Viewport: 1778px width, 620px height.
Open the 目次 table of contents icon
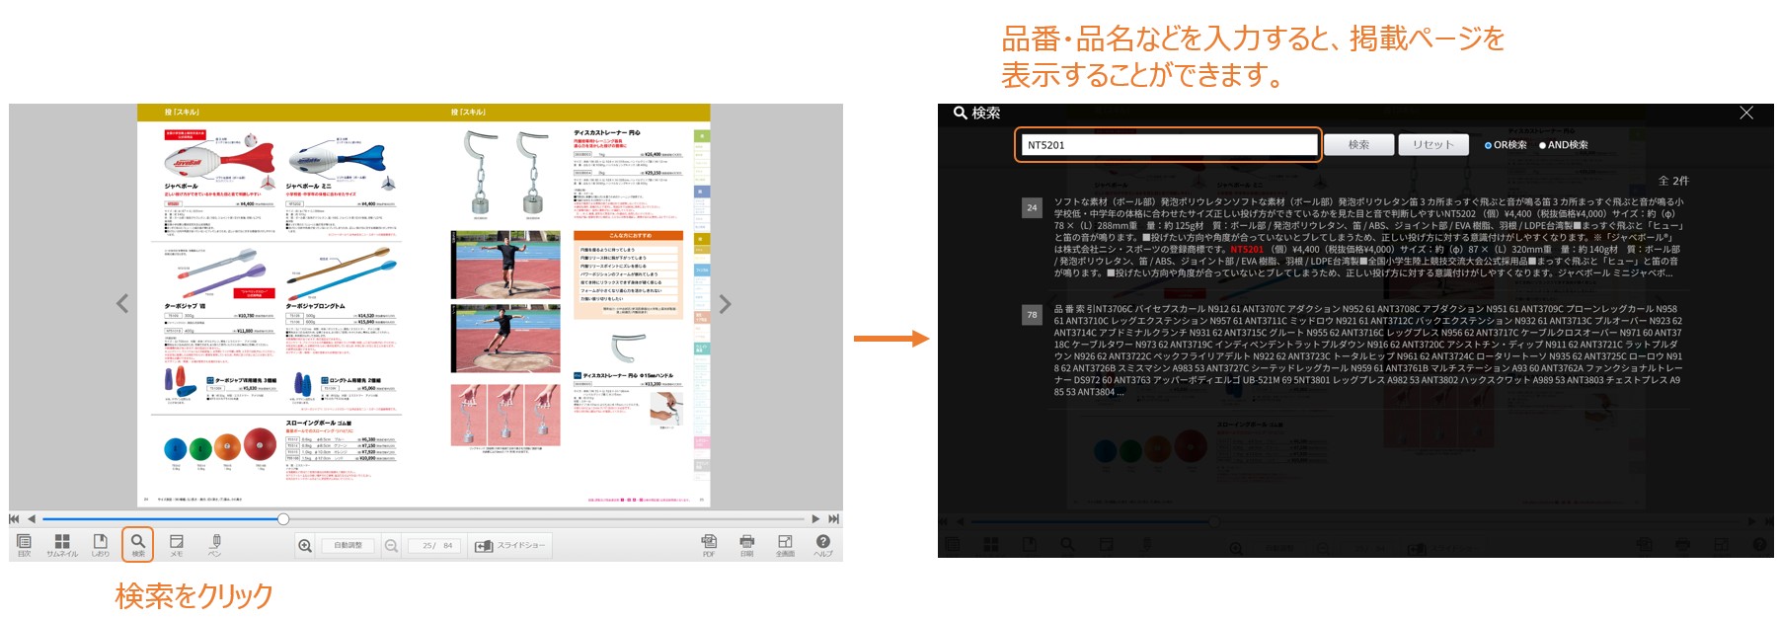[x=25, y=542]
